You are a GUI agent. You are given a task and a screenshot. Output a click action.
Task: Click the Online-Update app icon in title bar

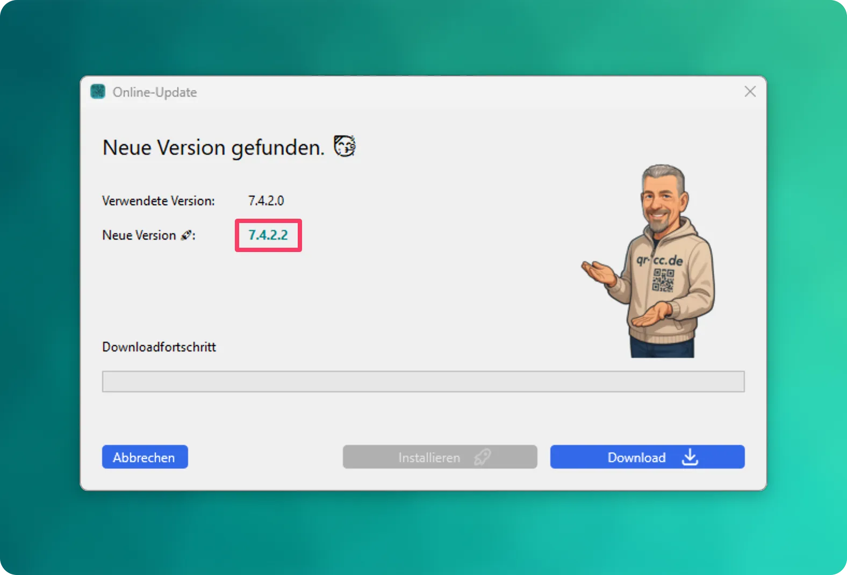pos(98,92)
